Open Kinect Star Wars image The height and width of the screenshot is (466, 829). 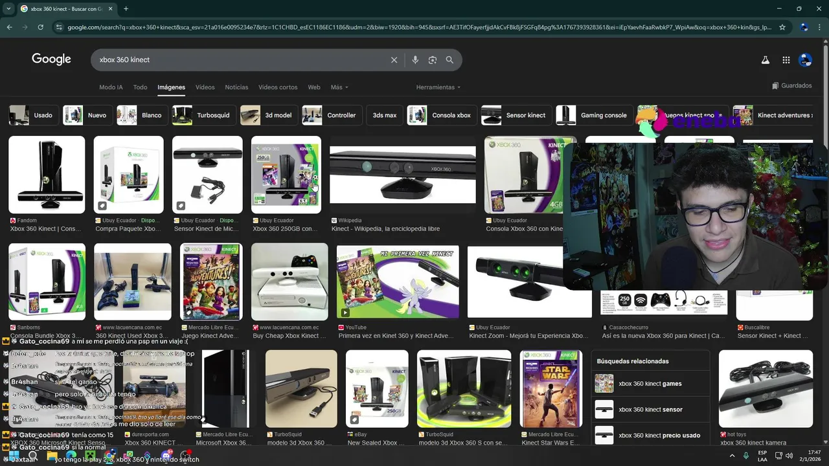(x=551, y=389)
